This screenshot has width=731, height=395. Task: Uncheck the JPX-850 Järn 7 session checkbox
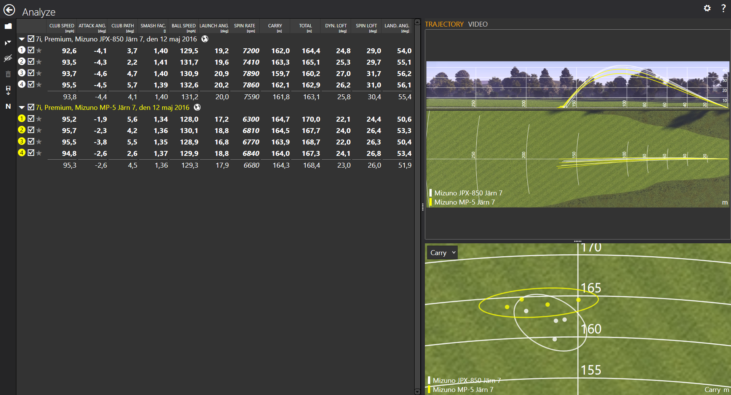31,38
